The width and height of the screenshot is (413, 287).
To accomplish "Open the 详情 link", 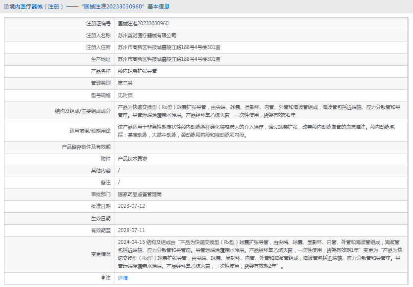I will click(123, 278).
